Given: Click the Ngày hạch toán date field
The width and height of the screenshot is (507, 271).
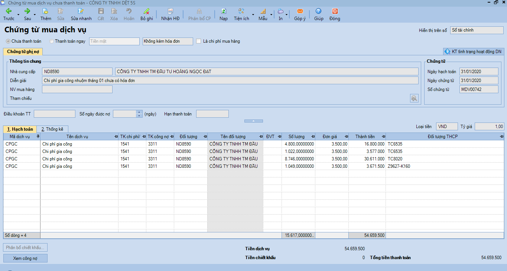Looking at the screenshot, I should coord(479,72).
